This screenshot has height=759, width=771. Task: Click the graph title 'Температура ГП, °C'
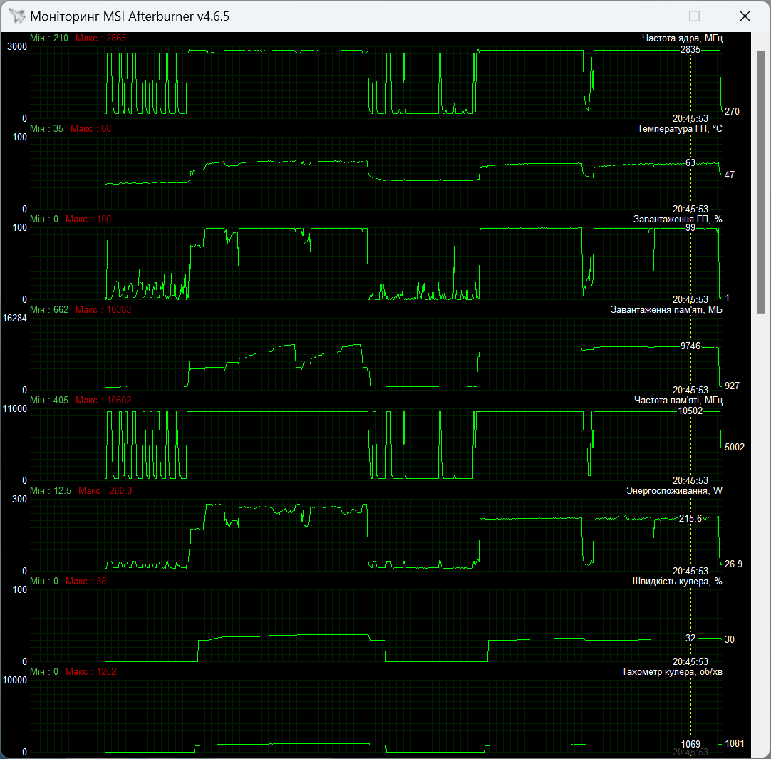[x=680, y=129]
